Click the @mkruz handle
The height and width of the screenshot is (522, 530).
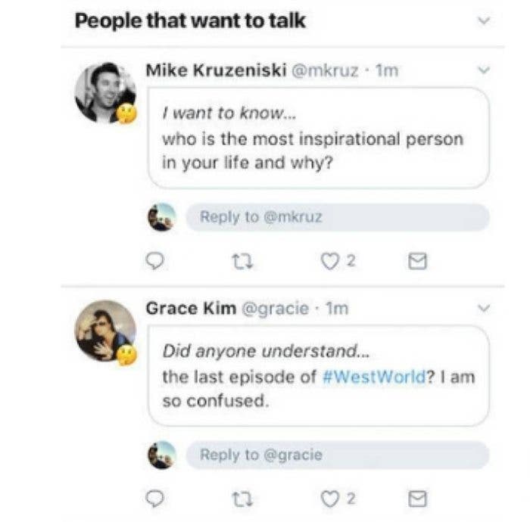(x=320, y=71)
